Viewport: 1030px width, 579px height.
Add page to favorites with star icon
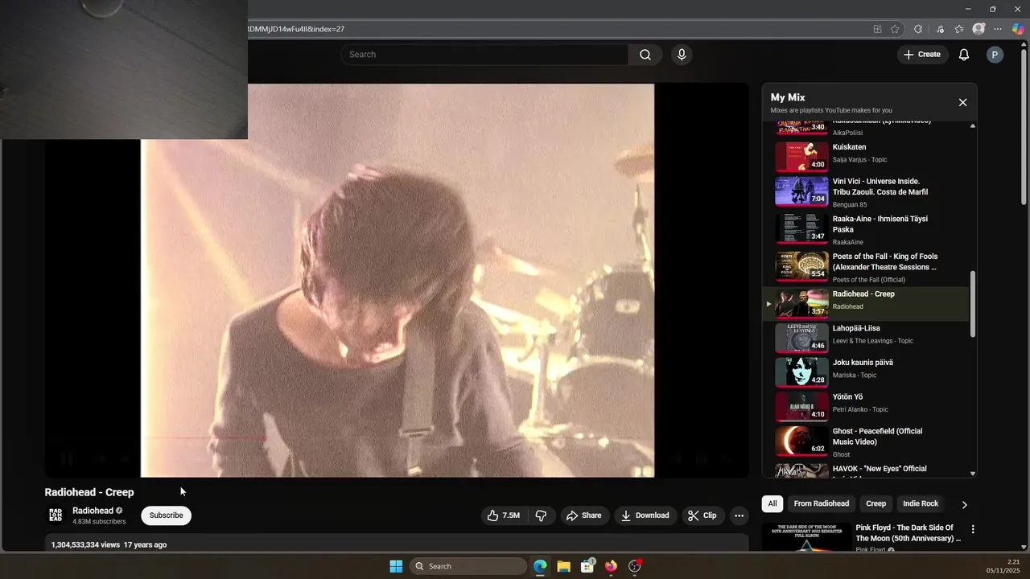895,29
